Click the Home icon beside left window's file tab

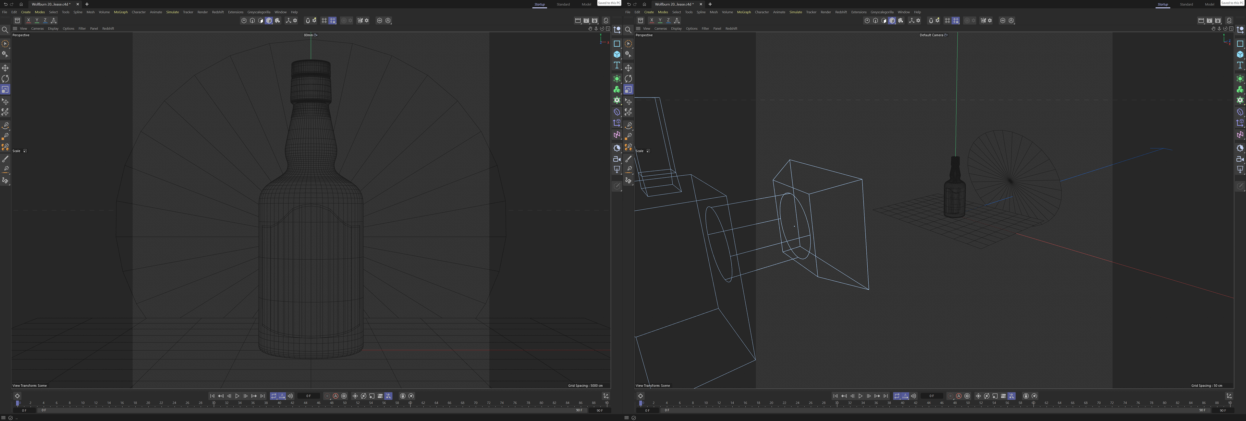click(x=21, y=4)
